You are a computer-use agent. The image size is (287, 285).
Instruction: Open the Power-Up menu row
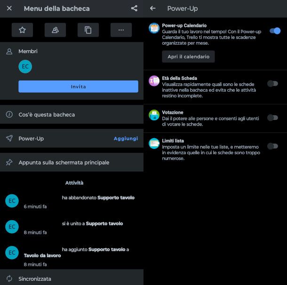[72, 138]
